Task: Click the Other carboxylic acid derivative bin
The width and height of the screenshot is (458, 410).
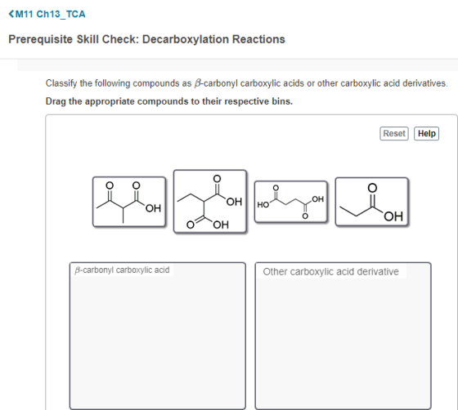Action: [x=343, y=336]
